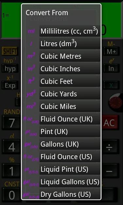The height and width of the screenshot is (205, 123).
Task: Tap the pt (UK) unit symbol
Action: click(x=31, y=132)
